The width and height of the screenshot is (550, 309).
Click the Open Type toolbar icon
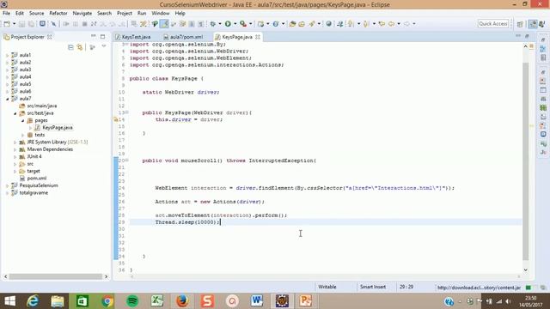pos(292,24)
